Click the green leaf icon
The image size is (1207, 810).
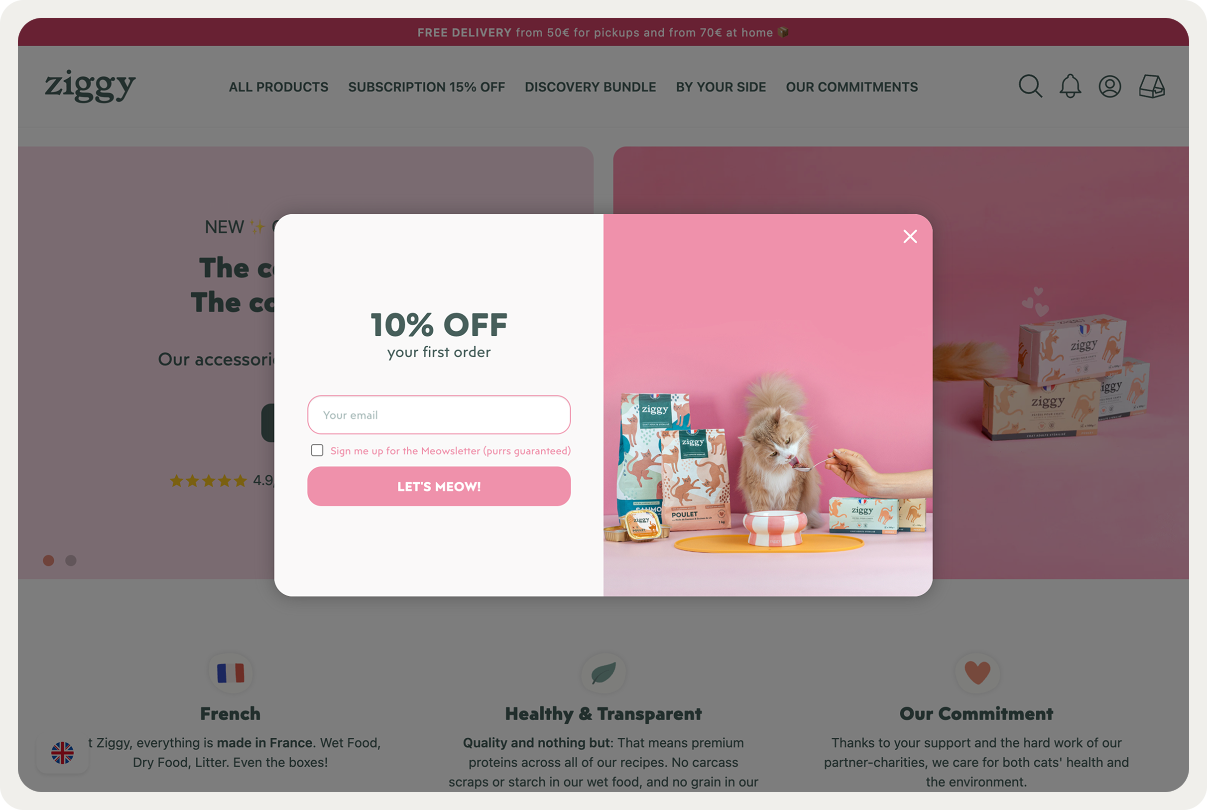click(603, 673)
